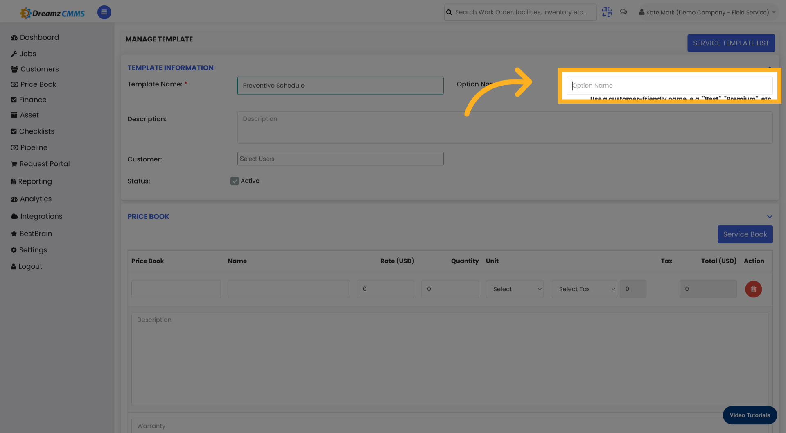Open the Unit Select dropdown
786x433 pixels.
pyautogui.click(x=514, y=289)
